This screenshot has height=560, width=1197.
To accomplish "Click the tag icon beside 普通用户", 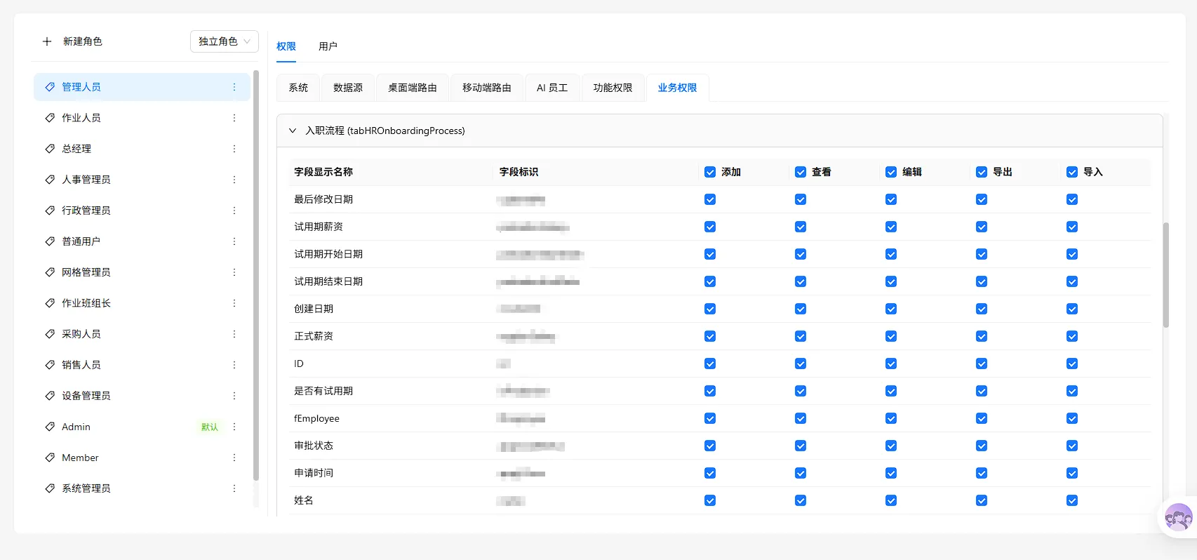I will (50, 241).
